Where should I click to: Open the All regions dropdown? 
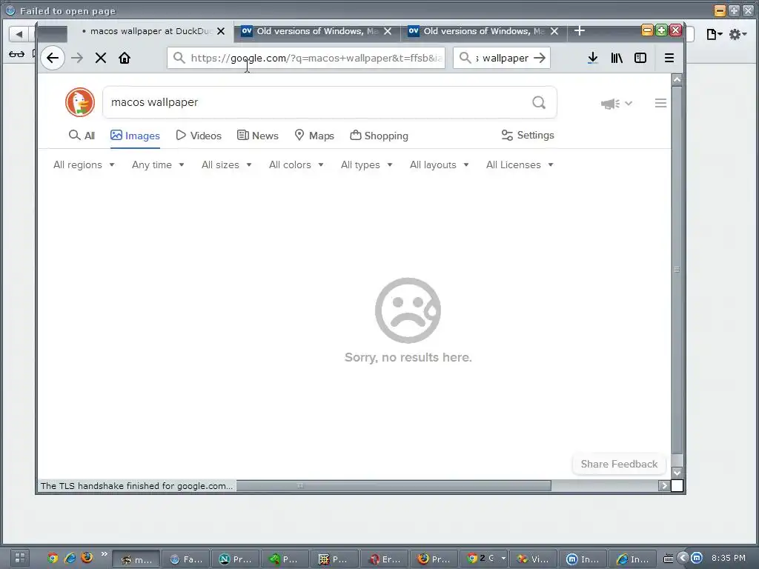(x=84, y=165)
